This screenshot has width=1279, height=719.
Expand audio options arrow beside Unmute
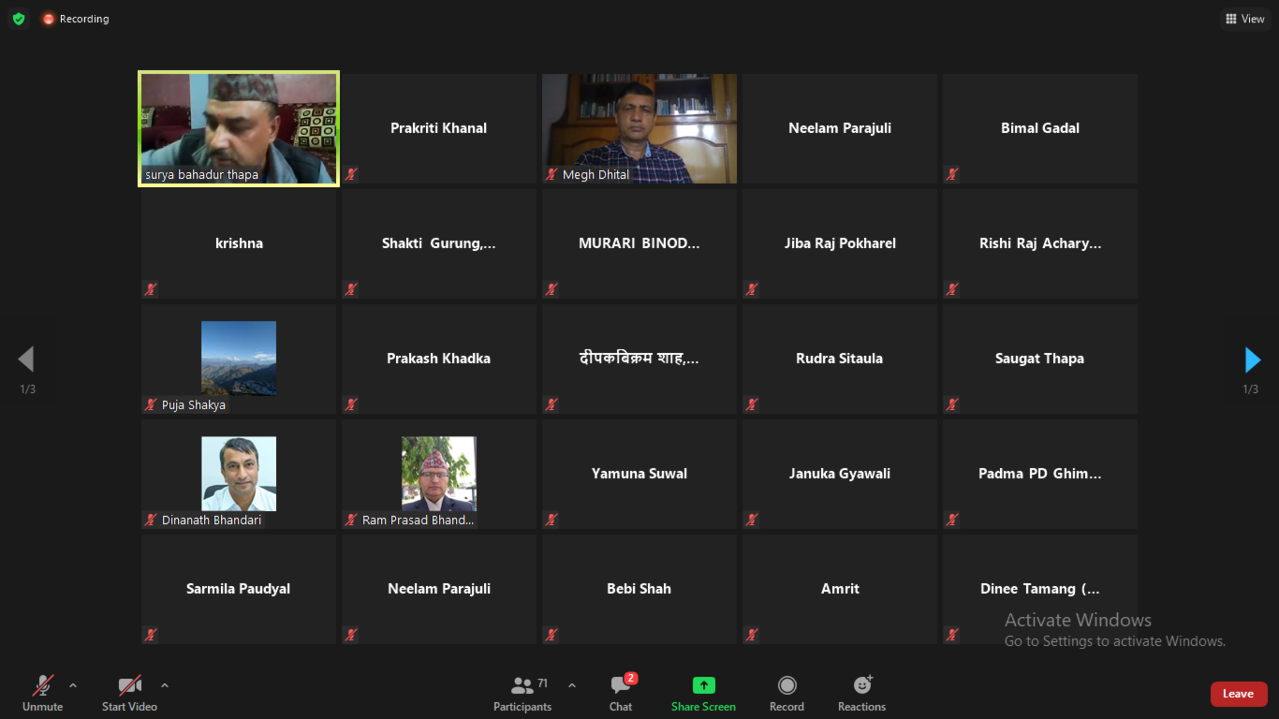pos(73,685)
